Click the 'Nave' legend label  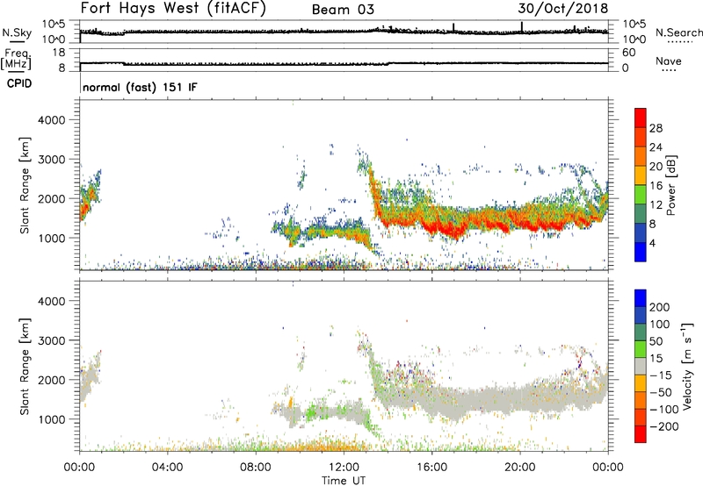coord(669,61)
